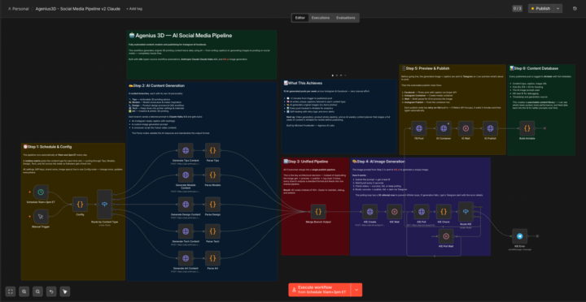The width and height of the screenshot is (586, 302).
Task: Open the Route by Content Type switch node
Action: [x=105, y=205]
